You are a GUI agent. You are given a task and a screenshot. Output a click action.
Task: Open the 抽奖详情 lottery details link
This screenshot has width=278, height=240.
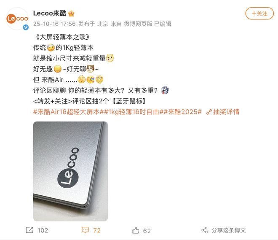(226, 112)
